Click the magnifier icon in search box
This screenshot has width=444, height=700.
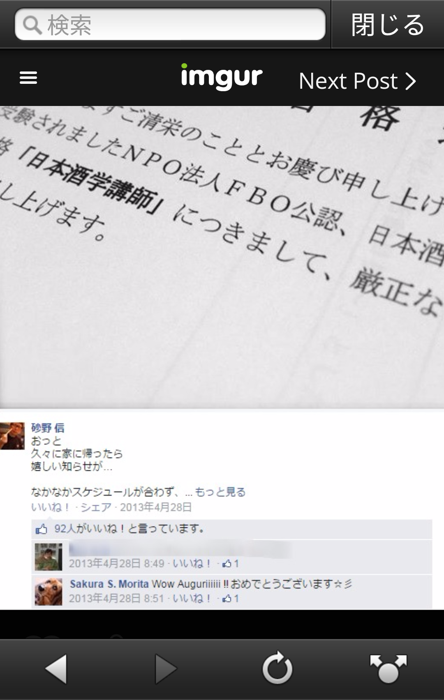click(x=32, y=25)
